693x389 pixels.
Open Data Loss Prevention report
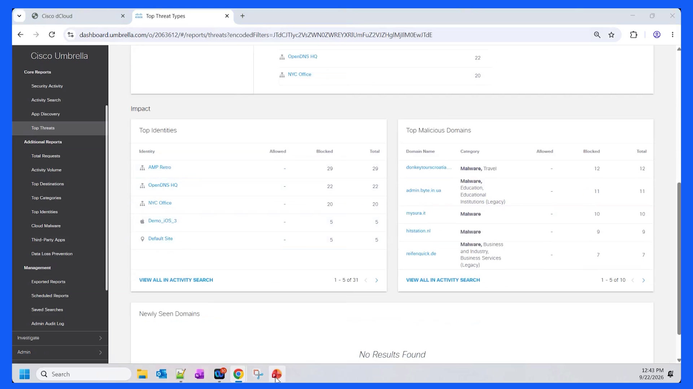pos(52,254)
